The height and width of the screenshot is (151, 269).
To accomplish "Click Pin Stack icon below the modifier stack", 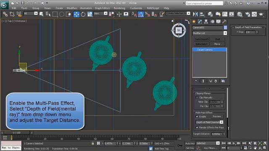I will pyautogui.click(x=196, y=81).
